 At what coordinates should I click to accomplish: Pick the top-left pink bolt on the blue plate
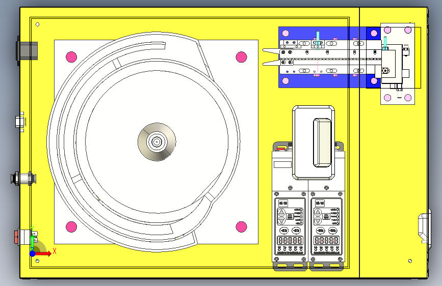coord(285,33)
